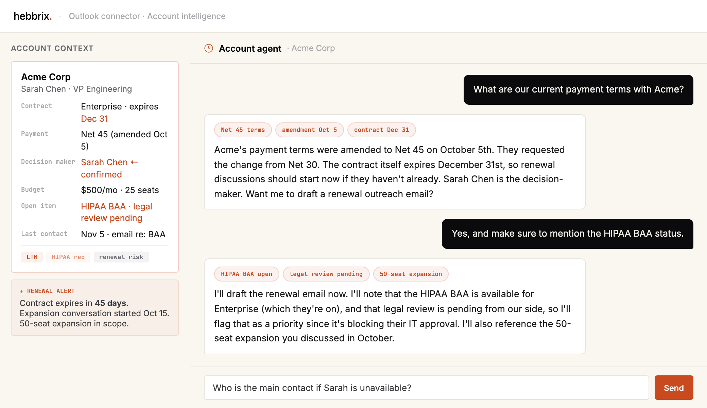707x408 pixels.
Task: Click 'HIPAA BAA · legal review pending' open item
Action: tap(116, 212)
